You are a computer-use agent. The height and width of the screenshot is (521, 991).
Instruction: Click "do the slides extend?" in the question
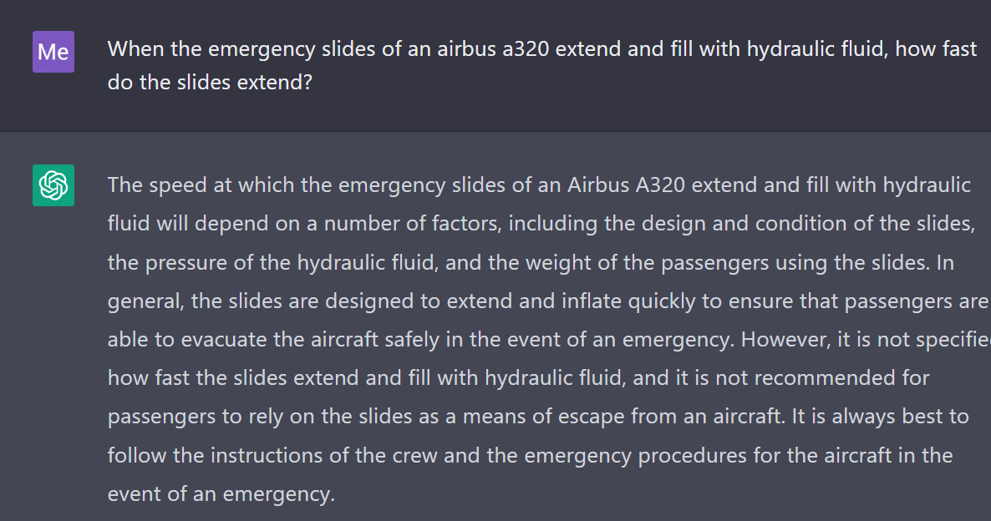coord(210,83)
